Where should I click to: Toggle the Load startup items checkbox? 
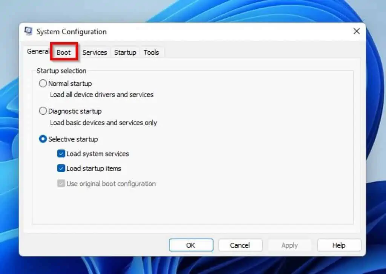click(x=61, y=168)
